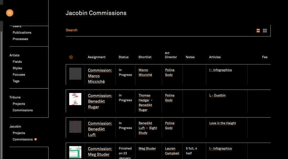The height and width of the screenshot is (159, 288).
Task: Sort by the Status column header
Action: coord(123,57)
